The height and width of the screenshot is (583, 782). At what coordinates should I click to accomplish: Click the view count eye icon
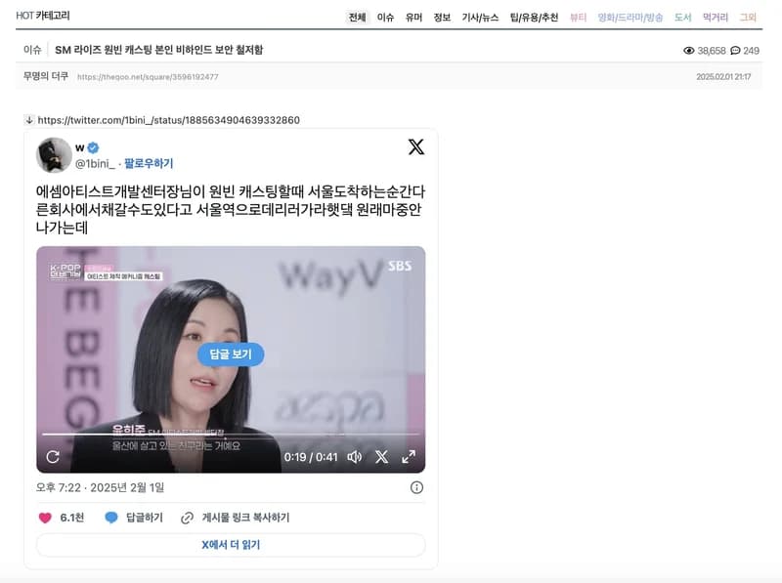tap(689, 51)
